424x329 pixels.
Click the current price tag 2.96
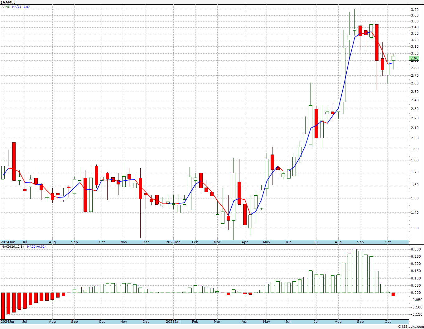pos(414,59)
